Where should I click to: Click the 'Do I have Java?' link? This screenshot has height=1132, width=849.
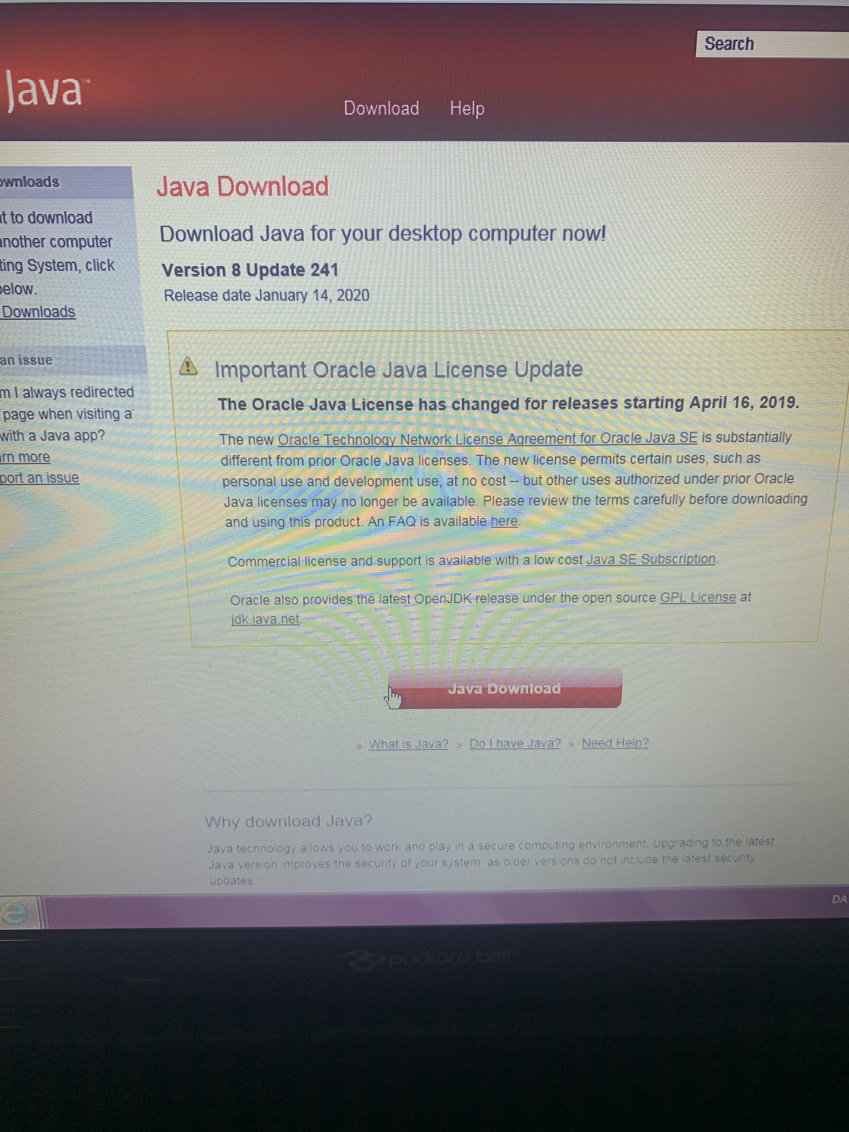(x=514, y=743)
